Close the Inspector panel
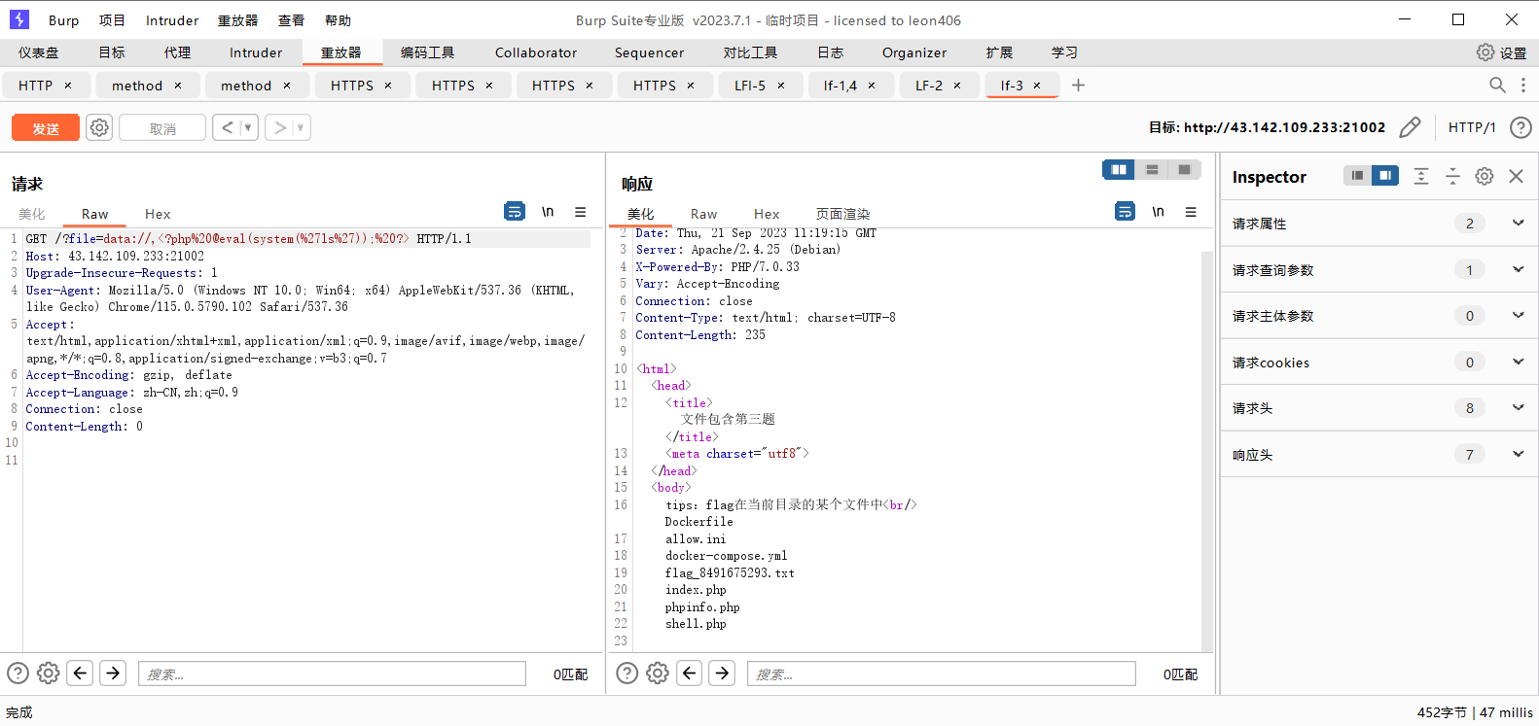Image resolution: width=1539 pixels, height=726 pixels. tap(1516, 176)
